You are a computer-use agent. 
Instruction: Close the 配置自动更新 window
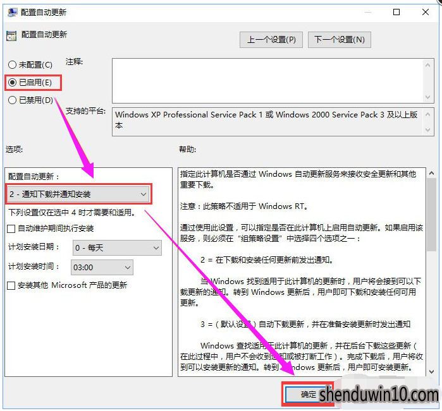tap(426, 12)
